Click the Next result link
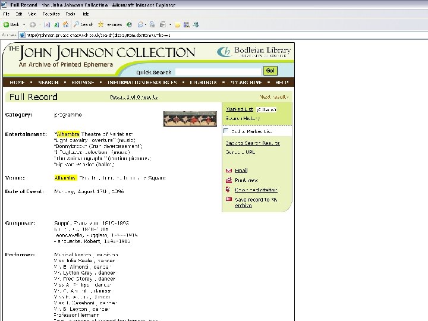 point(274,97)
